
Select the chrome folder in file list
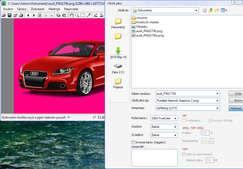point(139,18)
